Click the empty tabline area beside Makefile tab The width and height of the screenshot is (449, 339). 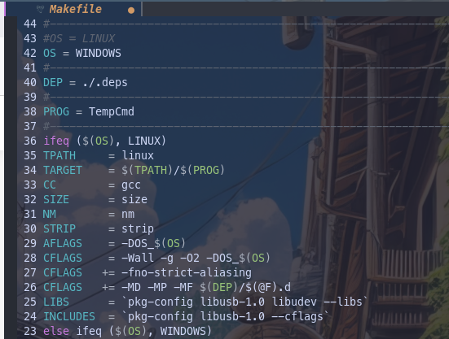(295, 9)
